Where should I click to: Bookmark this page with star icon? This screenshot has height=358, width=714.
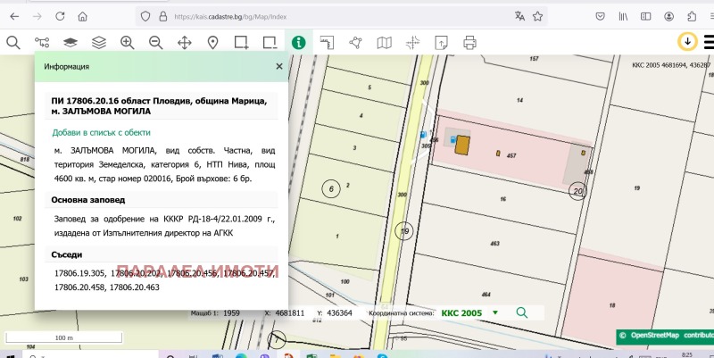click(538, 16)
